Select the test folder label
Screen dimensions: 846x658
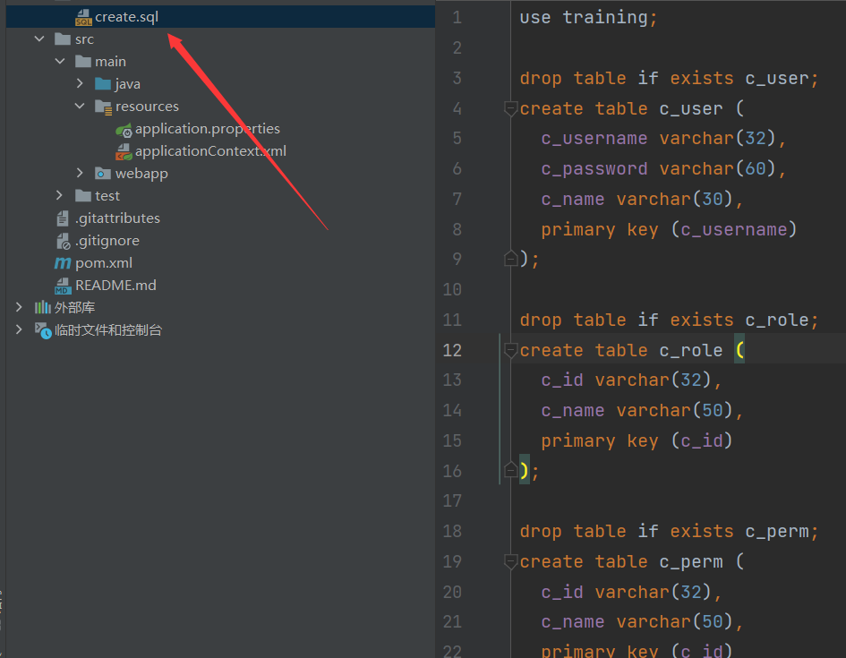107,195
